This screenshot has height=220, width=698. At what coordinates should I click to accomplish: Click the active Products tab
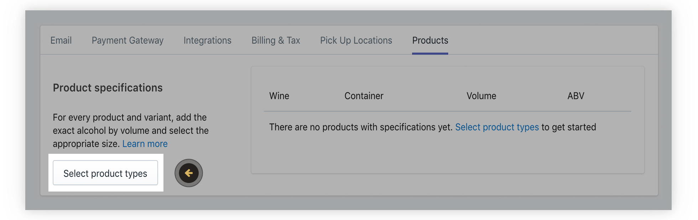[x=430, y=41]
